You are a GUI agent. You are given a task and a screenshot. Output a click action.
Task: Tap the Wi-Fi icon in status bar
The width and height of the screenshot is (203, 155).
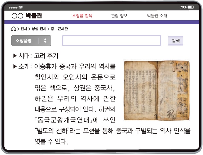click(20, 7)
